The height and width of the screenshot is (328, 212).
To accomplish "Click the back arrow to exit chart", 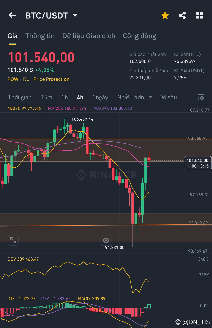I will pos(12,15).
